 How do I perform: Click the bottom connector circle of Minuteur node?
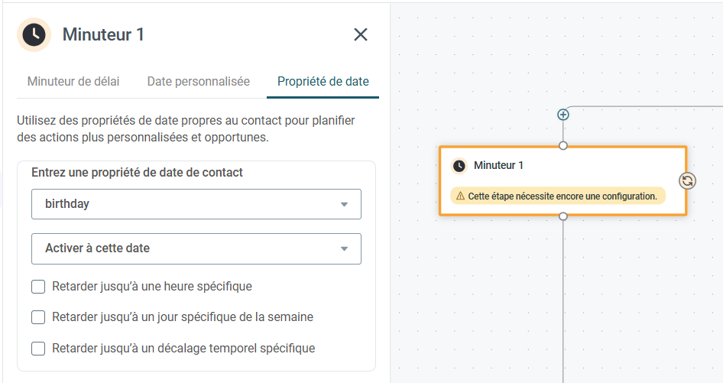563,216
